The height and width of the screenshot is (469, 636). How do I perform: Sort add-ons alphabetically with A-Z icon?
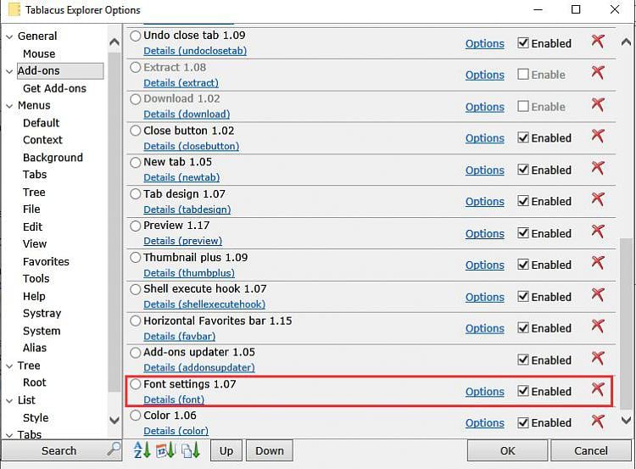pos(142,450)
